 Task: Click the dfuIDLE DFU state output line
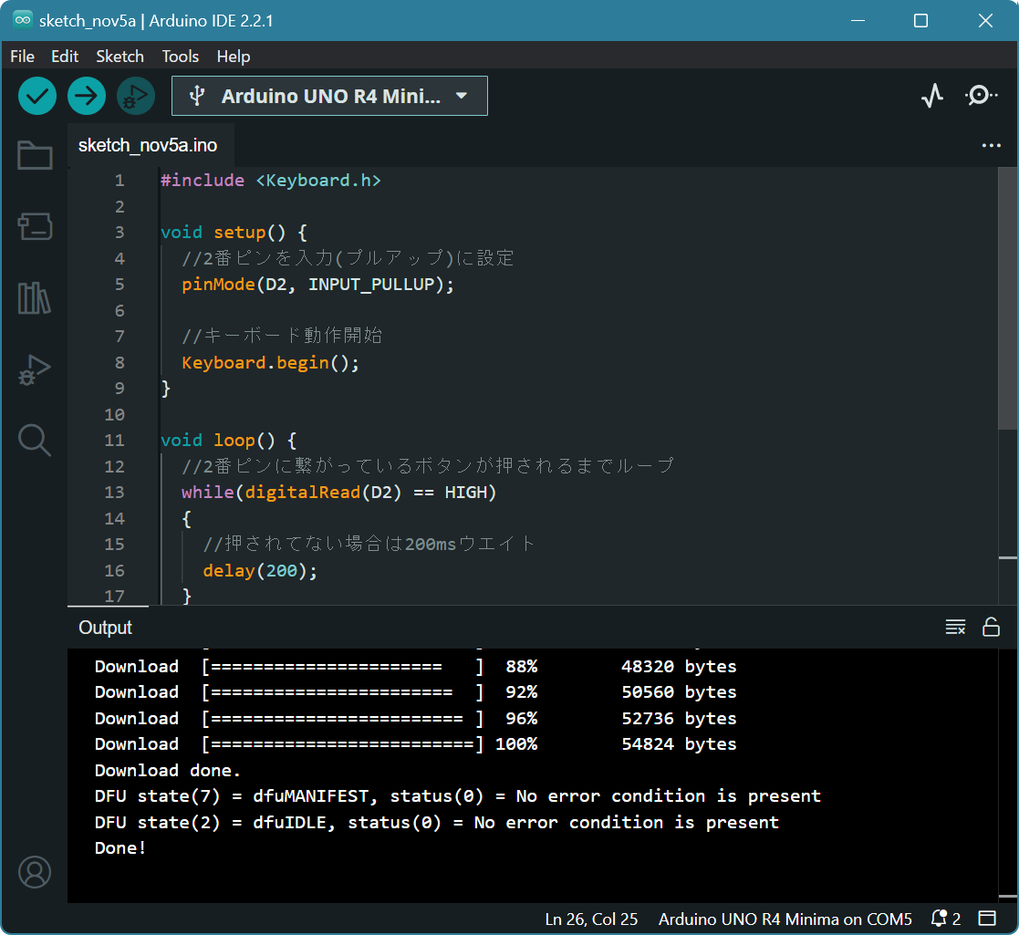coord(437,822)
